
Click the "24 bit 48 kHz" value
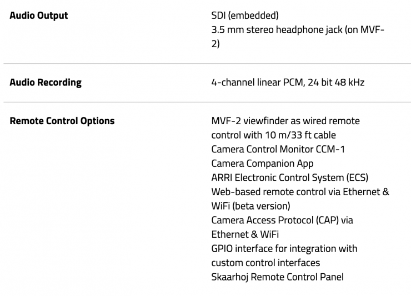tap(338, 83)
